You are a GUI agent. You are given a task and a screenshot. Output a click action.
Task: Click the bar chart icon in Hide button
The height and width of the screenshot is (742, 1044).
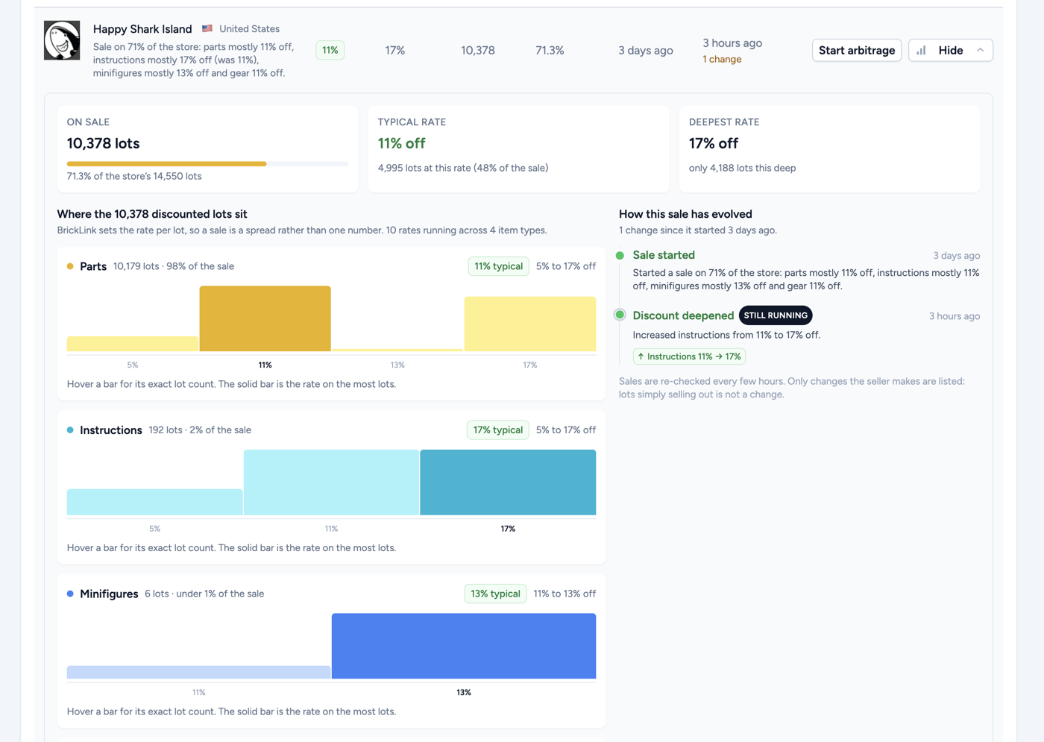[921, 50]
